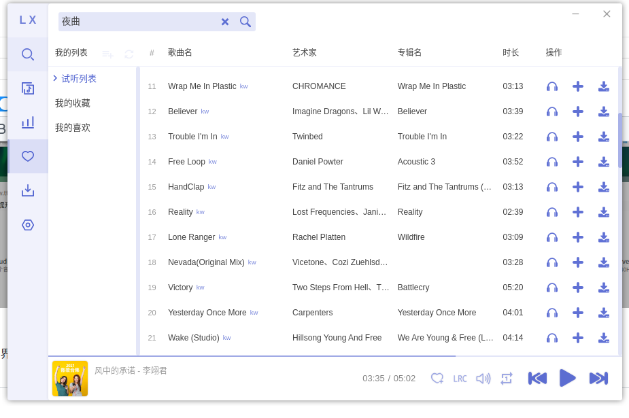Click the 专辑名 column header

pos(409,52)
